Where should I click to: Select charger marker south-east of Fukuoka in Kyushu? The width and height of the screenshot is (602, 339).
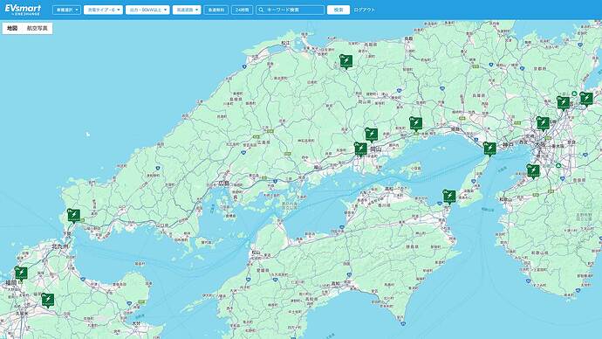[x=48, y=301]
